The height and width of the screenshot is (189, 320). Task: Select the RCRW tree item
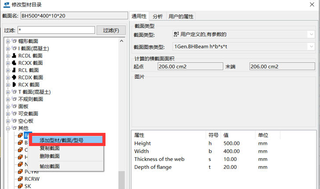(32, 179)
